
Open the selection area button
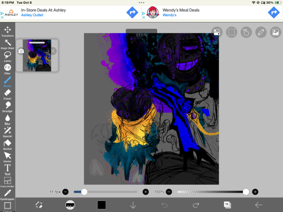pyautogui.click(x=232, y=32)
